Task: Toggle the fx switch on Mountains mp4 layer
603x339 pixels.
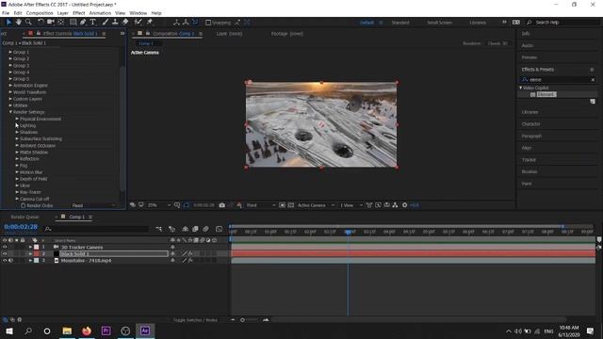Action: 190,260
